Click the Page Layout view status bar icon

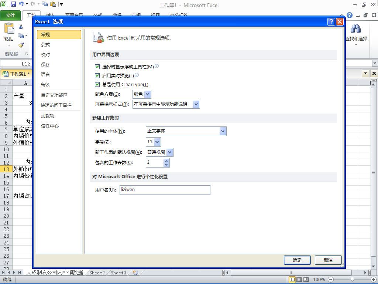[299, 280]
